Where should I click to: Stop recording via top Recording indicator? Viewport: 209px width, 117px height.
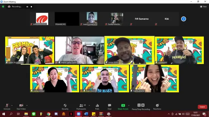point(31,6)
